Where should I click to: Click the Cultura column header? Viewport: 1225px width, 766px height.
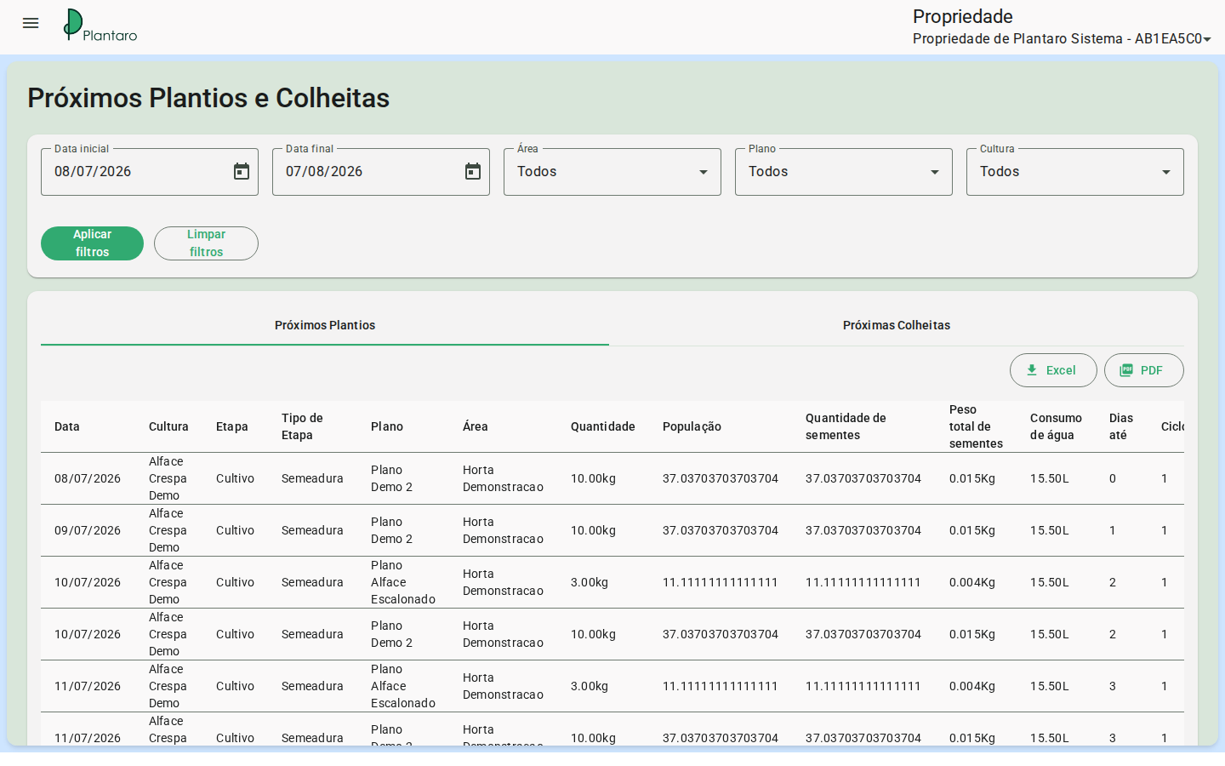tap(168, 426)
